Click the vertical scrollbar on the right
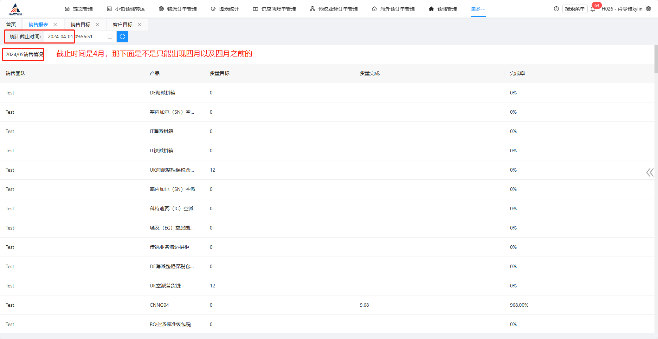The width and height of the screenshot is (658, 339). (656, 59)
